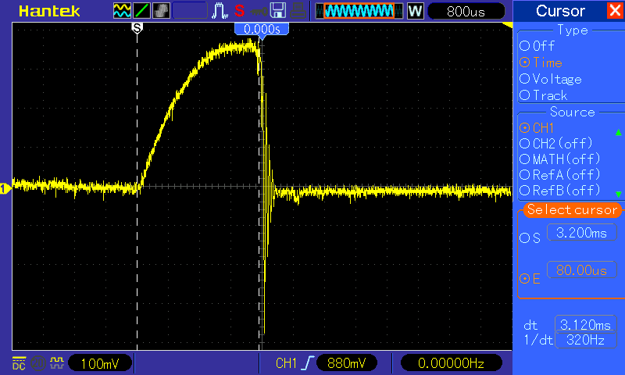Click the yellow waveform channel icon
The image size is (625, 375).
[123, 11]
